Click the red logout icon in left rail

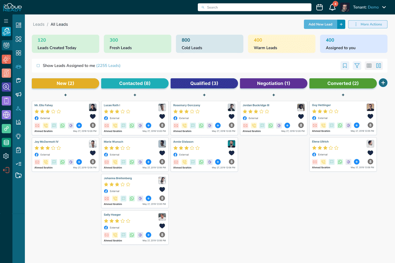click(6, 170)
